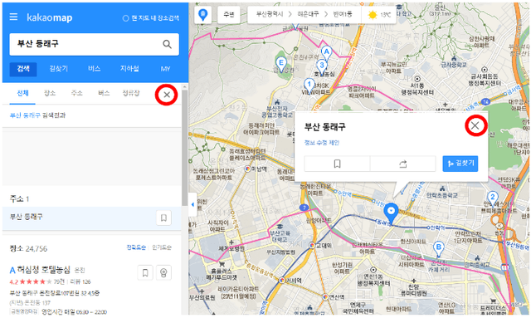Share location from the info popup
531x318 pixels.
[402, 164]
